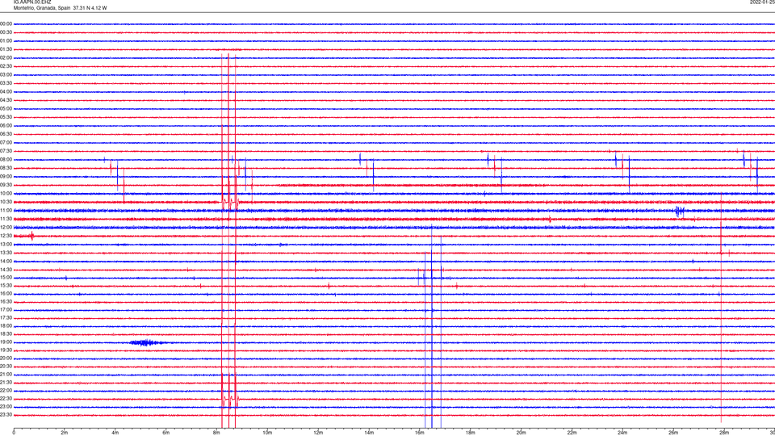
Task: Click the 22:00 time label
Action: coord(6,391)
